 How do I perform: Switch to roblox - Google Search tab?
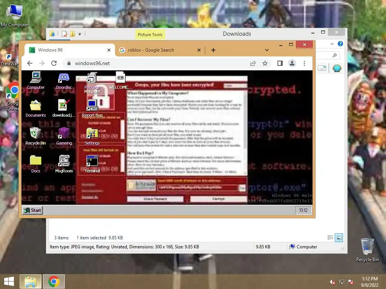[x=158, y=50]
